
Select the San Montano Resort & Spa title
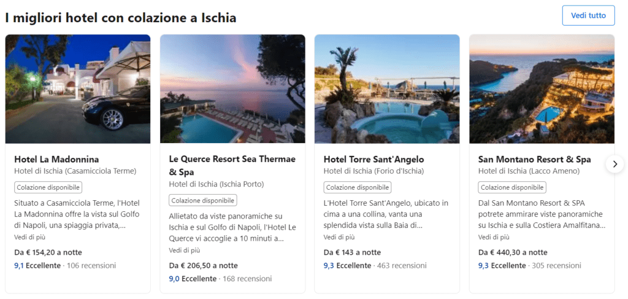(534, 160)
